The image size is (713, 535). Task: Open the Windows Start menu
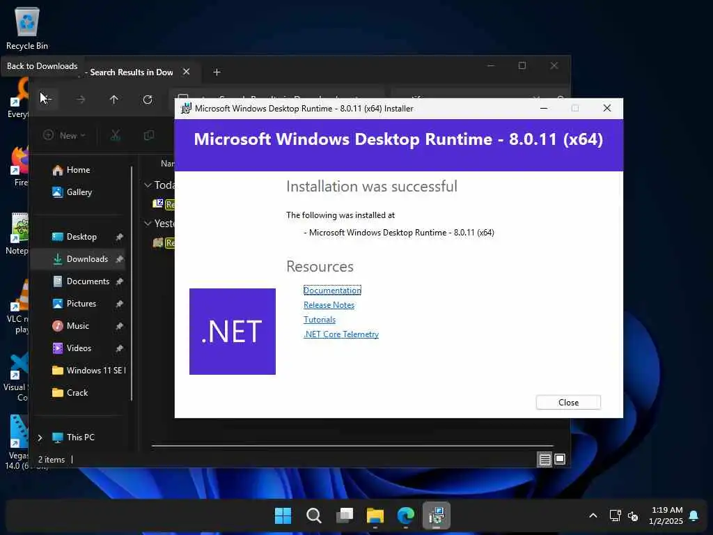[283, 515]
